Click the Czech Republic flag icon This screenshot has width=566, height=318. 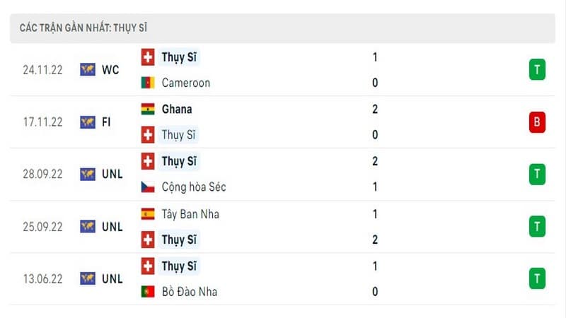(x=148, y=187)
